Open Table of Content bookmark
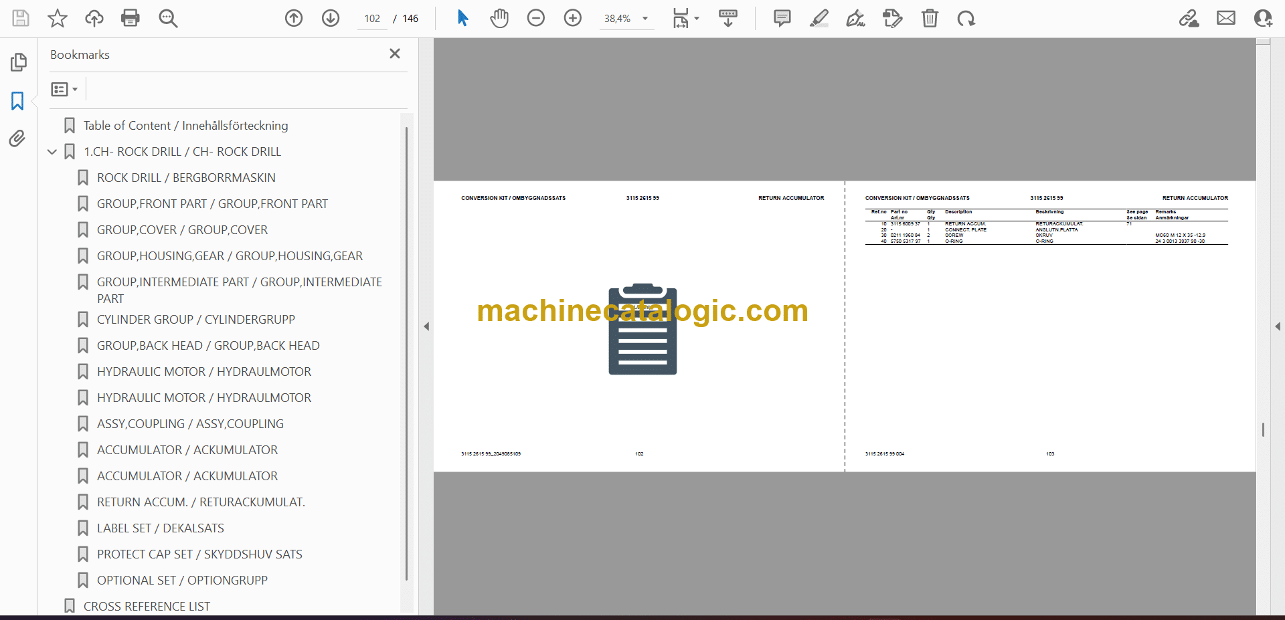The height and width of the screenshot is (620, 1285). [185, 125]
